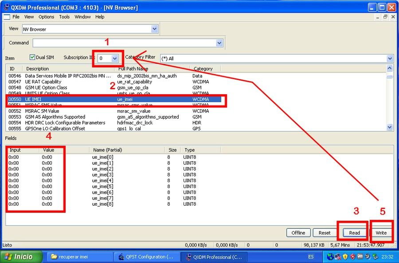
Task: Click the Write button
Action: pyautogui.click(x=381, y=233)
